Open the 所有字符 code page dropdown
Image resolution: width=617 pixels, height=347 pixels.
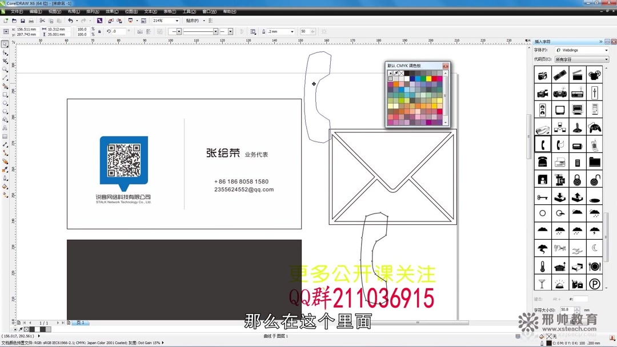click(607, 59)
